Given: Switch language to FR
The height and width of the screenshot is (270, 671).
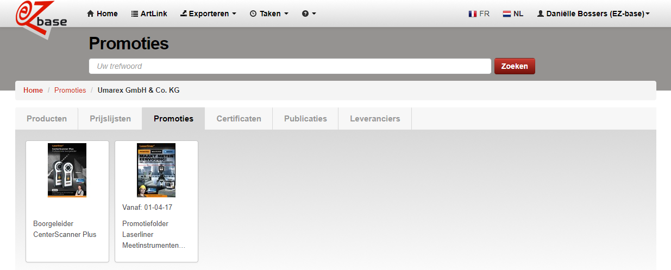Looking at the screenshot, I should coord(479,14).
